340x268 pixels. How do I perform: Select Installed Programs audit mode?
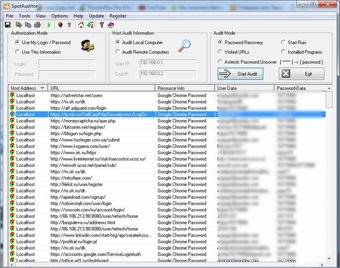(x=283, y=52)
